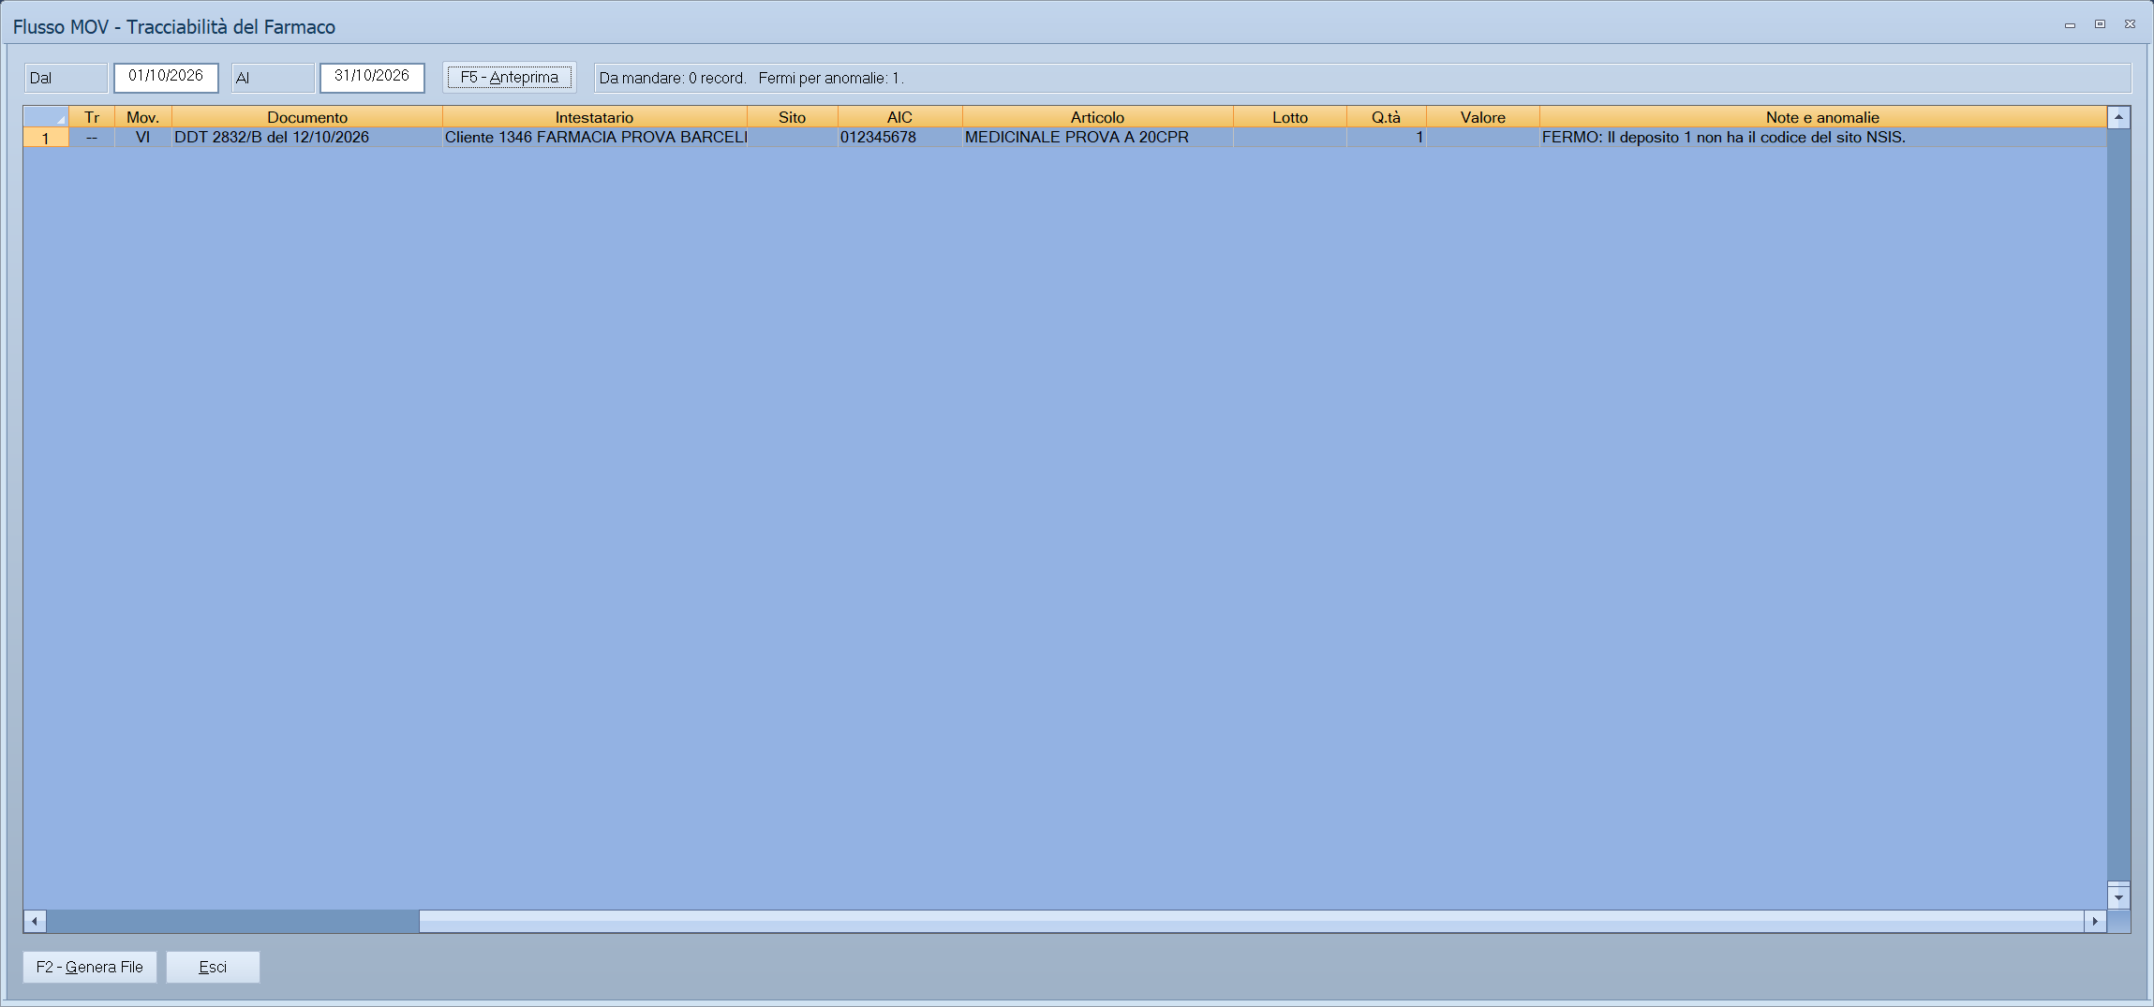The image size is (2154, 1007).
Task: Click the horizontal scrollbar right arrow
Action: click(2095, 921)
